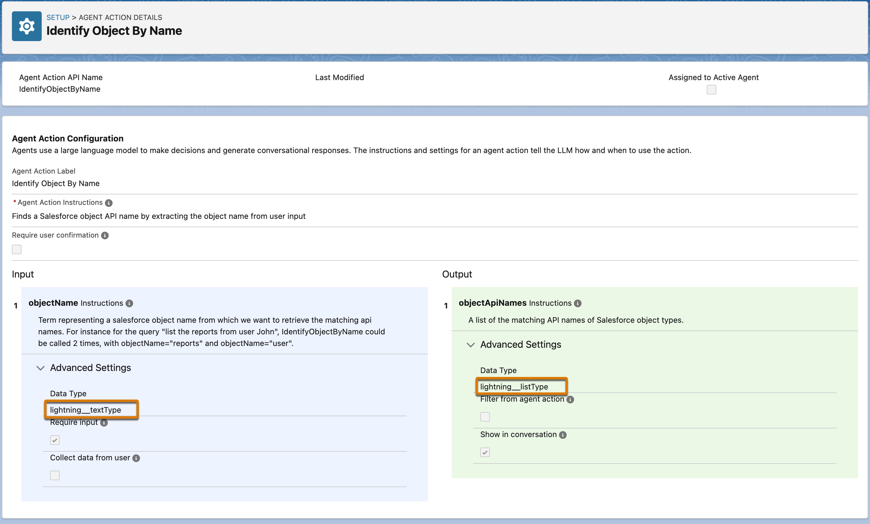Viewport: 870px width, 524px height.
Task: Click the IdentifyObjectByName API name value
Action: coord(60,89)
